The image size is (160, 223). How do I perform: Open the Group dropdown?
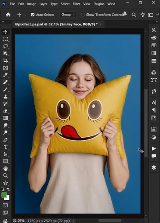tap(68, 15)
